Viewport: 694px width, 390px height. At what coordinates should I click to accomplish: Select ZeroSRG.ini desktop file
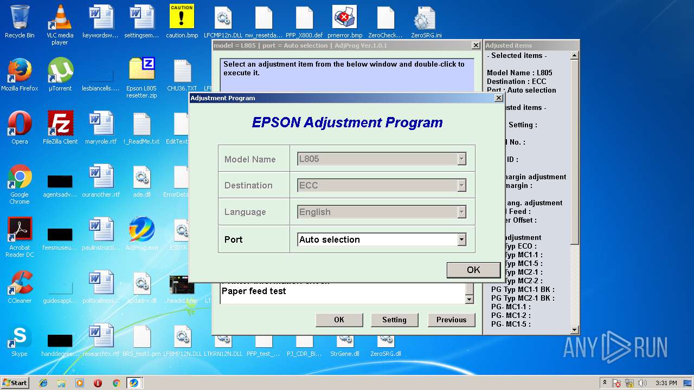coord(426,22)
